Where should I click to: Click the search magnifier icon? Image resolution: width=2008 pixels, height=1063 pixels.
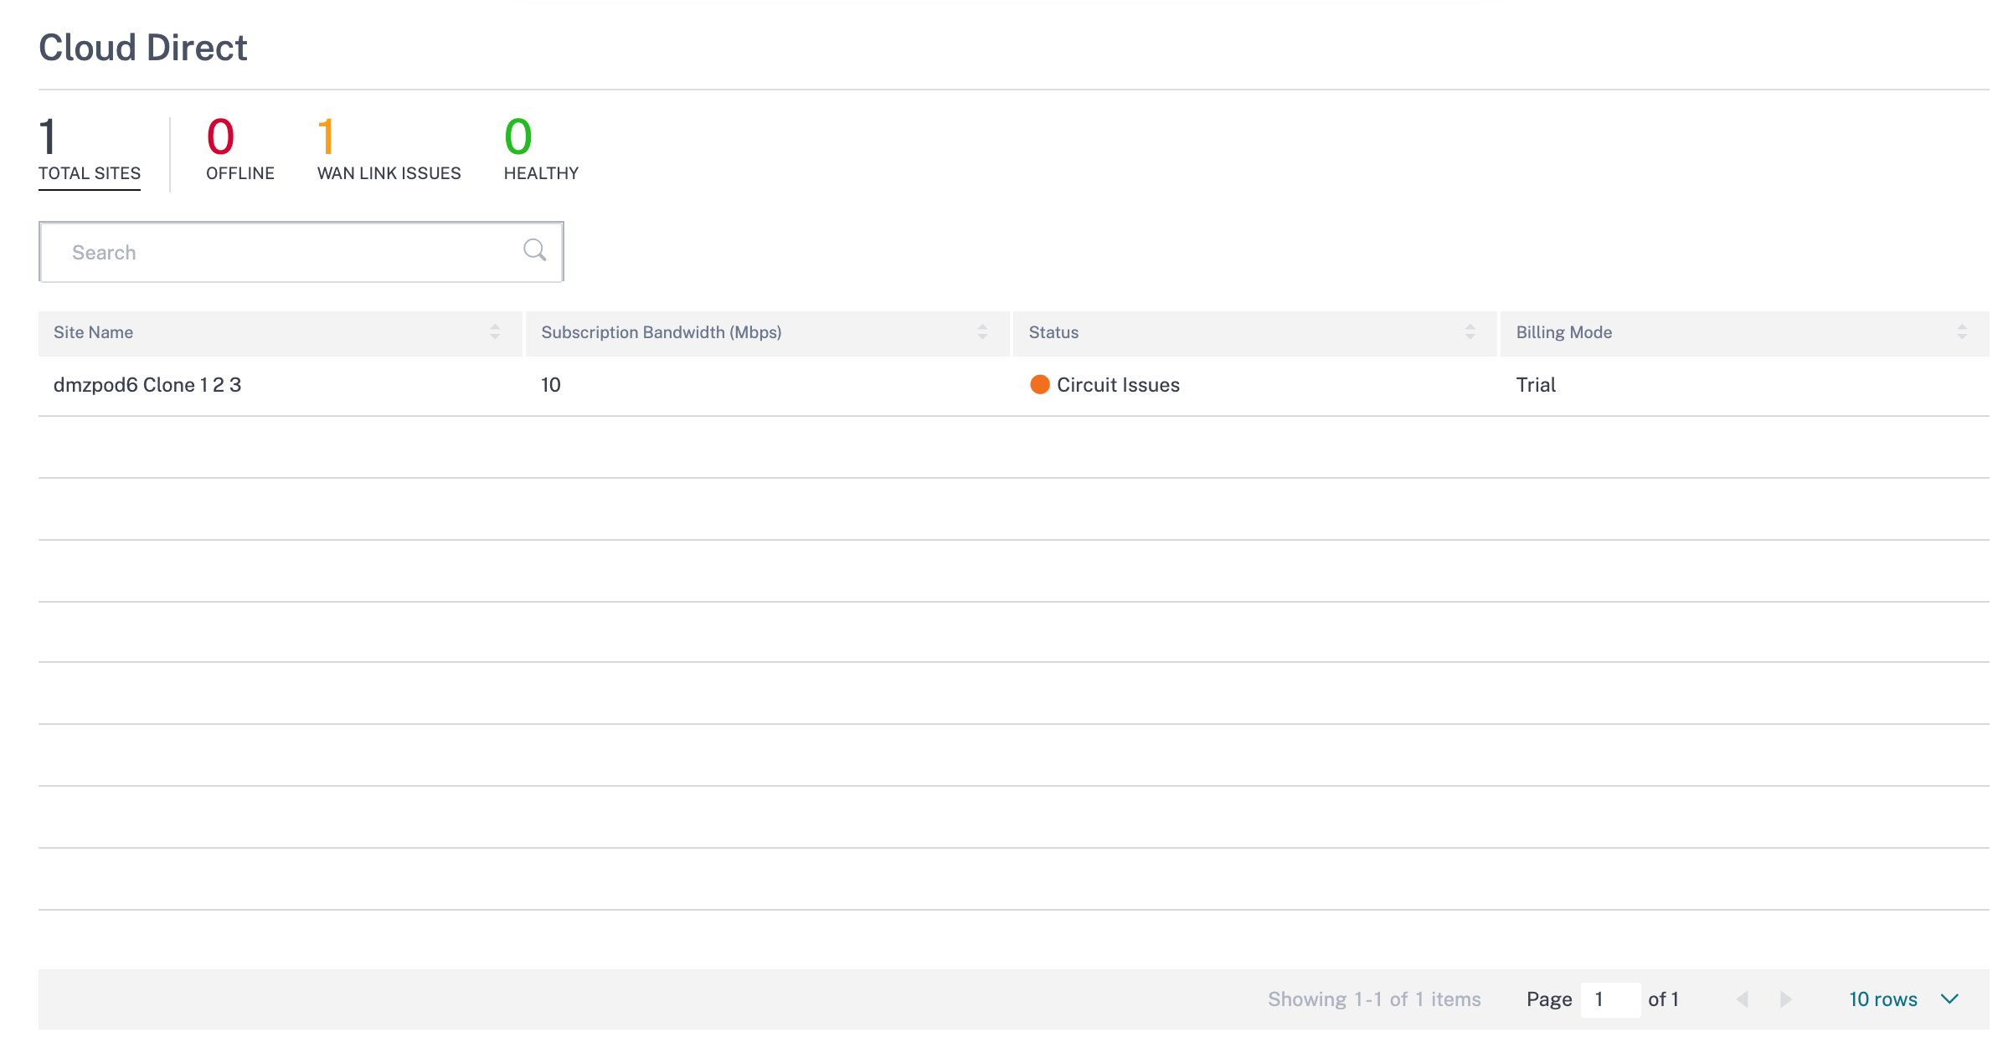(x=534, y=250)
